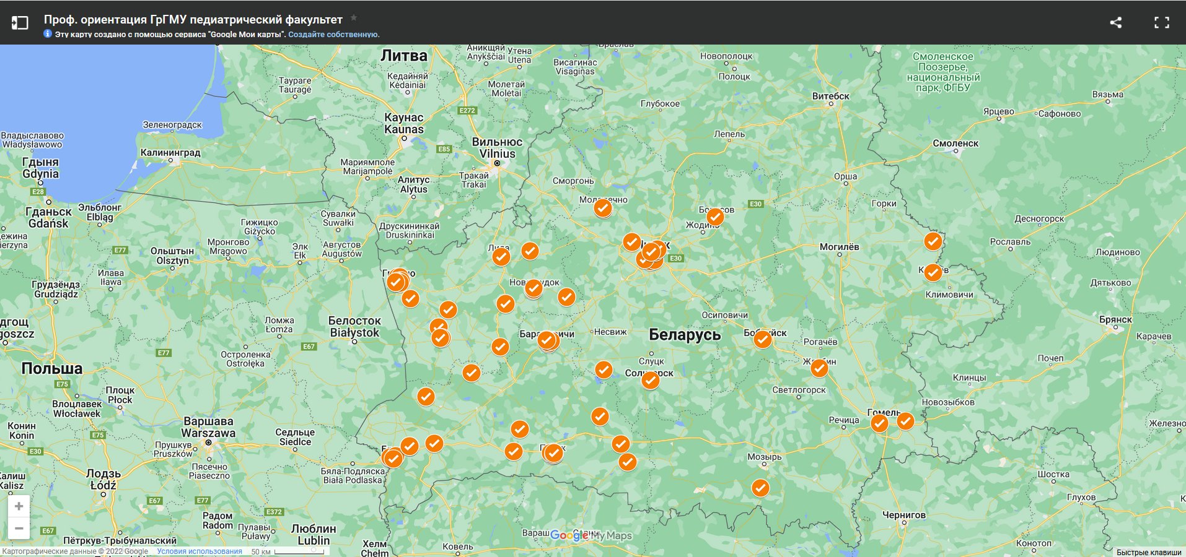The width and height of the screenshot is (1186, 557).
Task: Switch the map to full screen view
Action: click(1162, 23)
